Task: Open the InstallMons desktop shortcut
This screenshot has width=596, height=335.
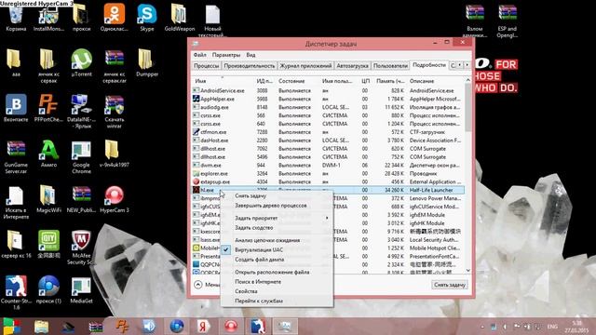Action: click(48, 18)
